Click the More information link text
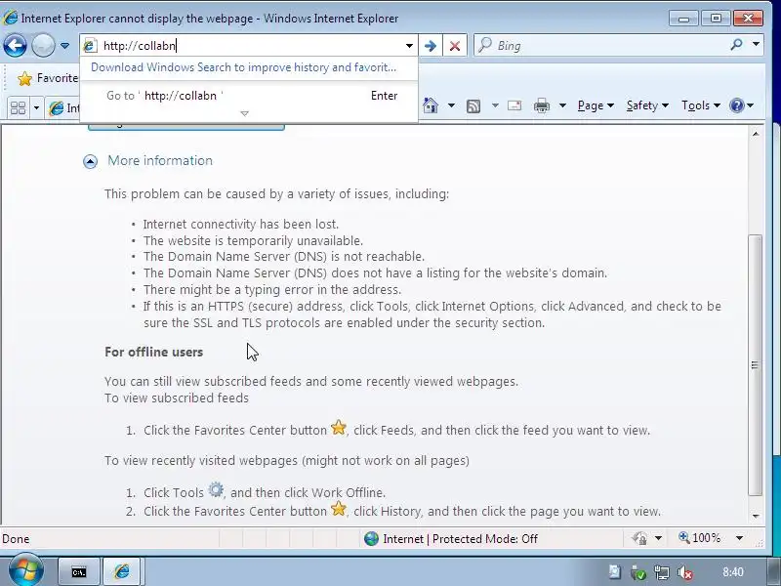The image size is (781, 586). [160, 160]
